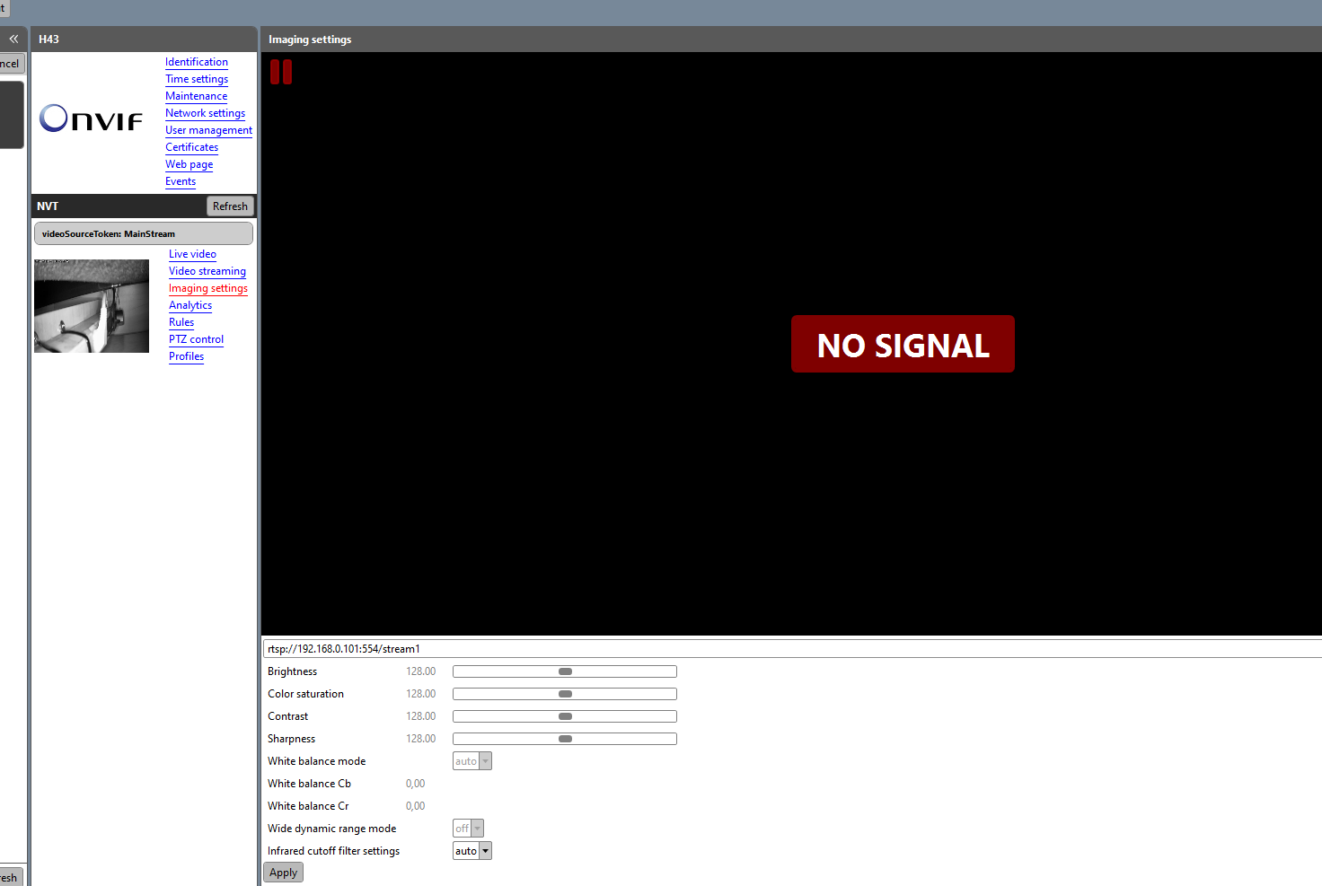1322x886 pixels.
Task: Select videoSourceToken MainStream header
Action: coord(144,233)
